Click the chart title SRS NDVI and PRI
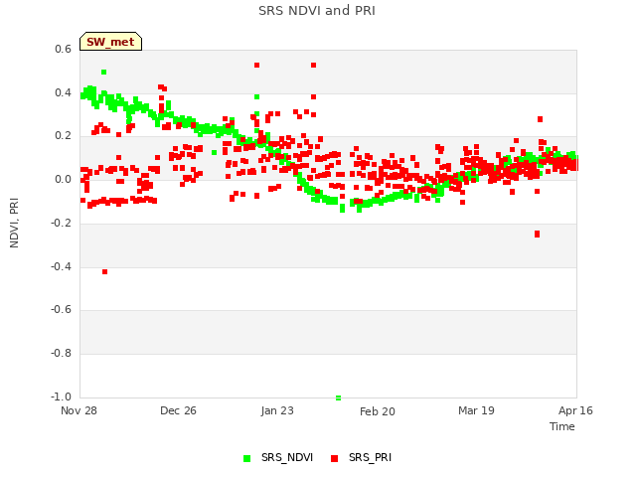Screen dimensions: 636x477 click(317, 11)
